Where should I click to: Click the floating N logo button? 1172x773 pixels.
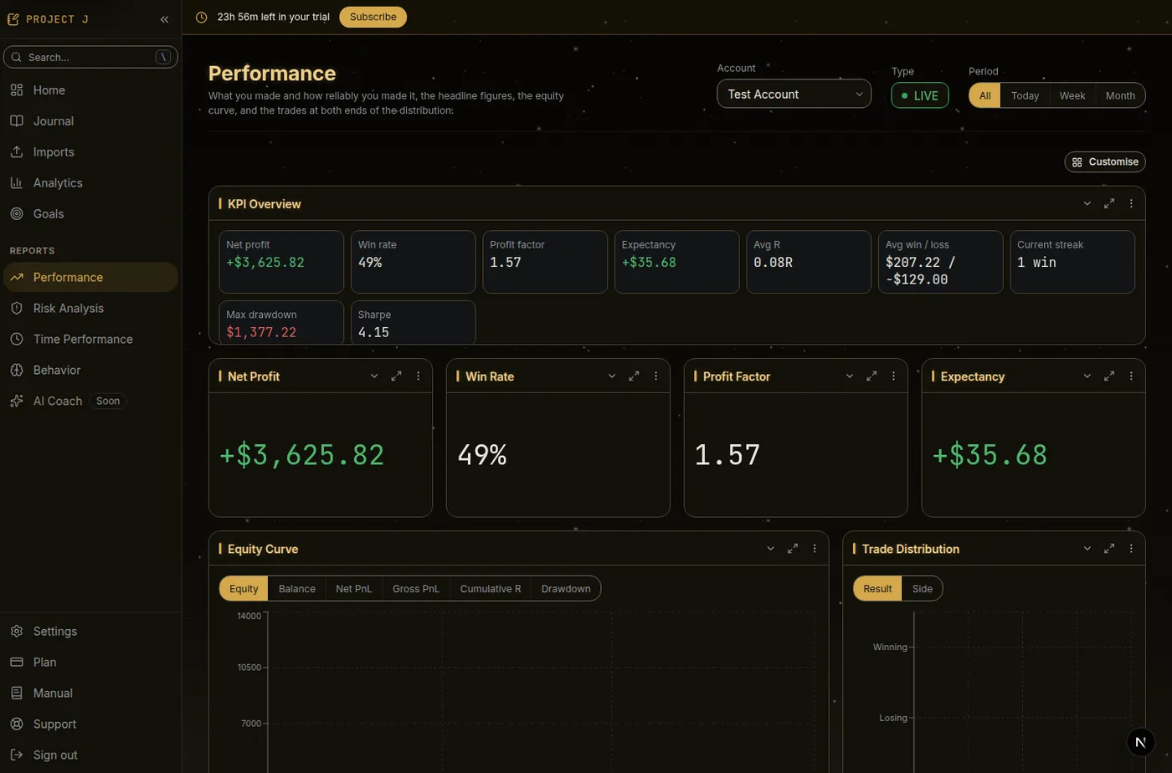[1140, 742]
